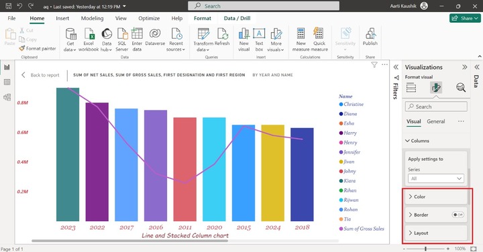Create a Quick measure
The height and width of the screenshot is (252, 483).
pyautogui.click(x=319, y=40)
